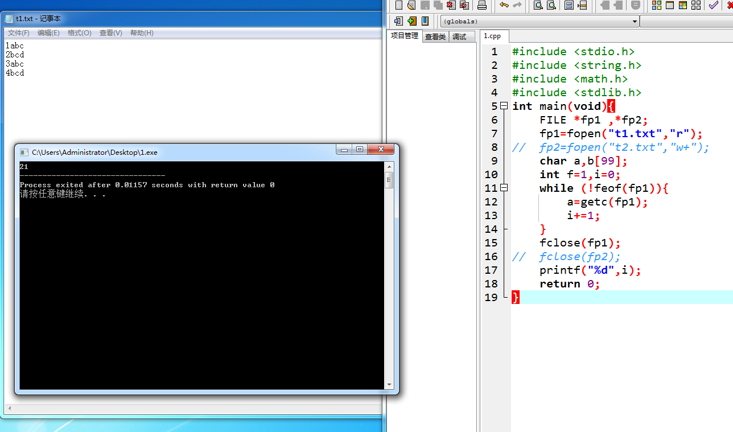Viewport: 733px width, 432px height.
Task: Click the '#include <string.h>' code line
Action: pyautogui.click(x=576, y=65)
